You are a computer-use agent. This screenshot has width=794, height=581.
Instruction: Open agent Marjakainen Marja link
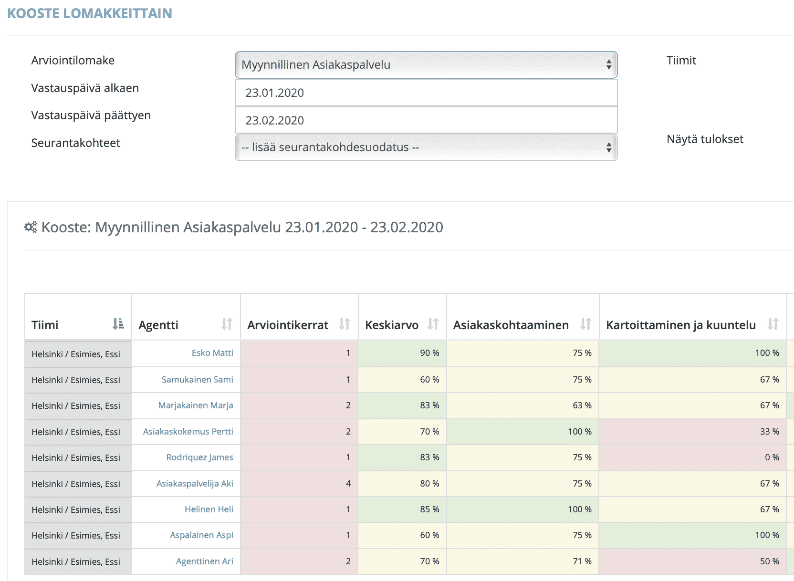[196, 405]
